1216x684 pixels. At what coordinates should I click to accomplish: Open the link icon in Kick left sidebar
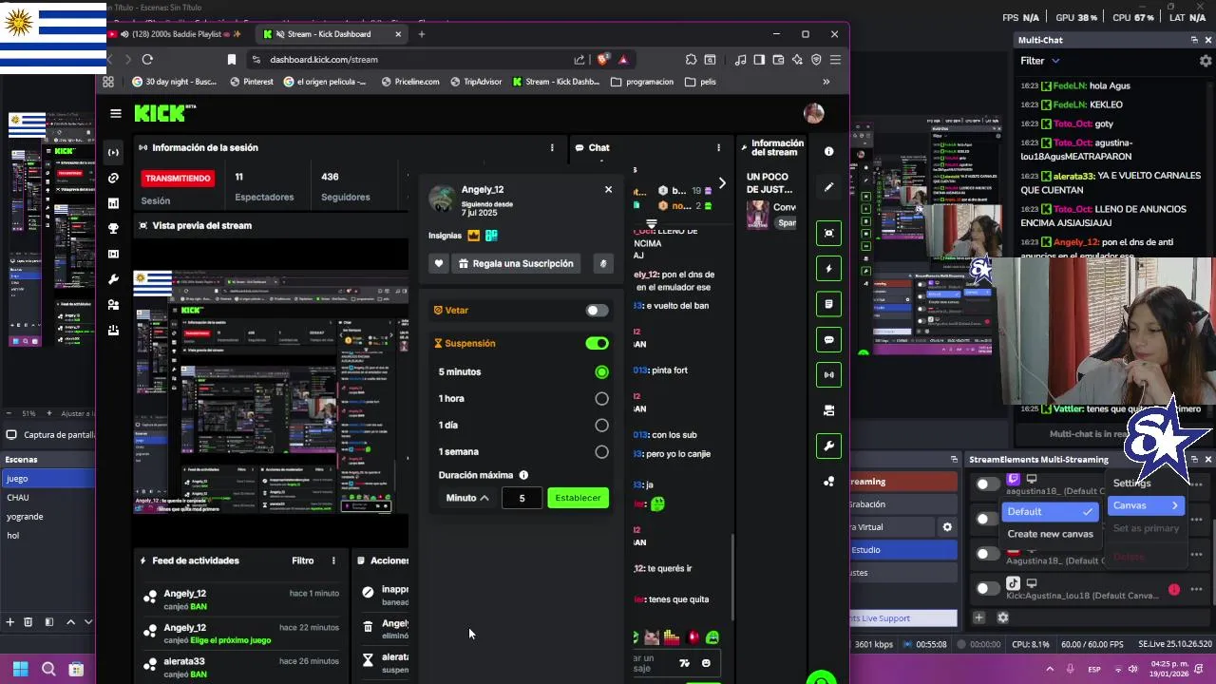[113, 178]
